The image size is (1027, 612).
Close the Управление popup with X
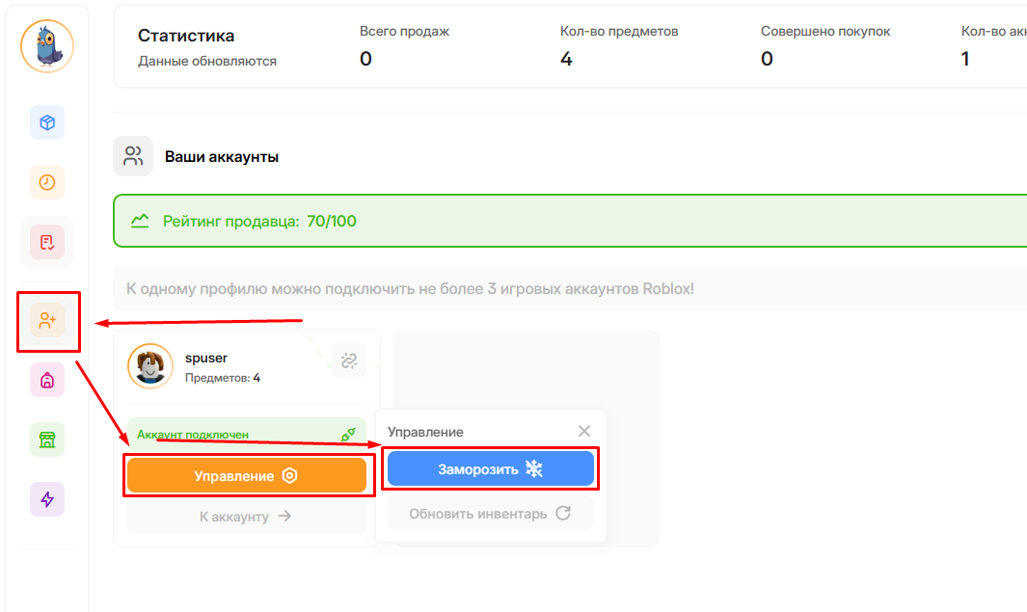tap(584, 431)
